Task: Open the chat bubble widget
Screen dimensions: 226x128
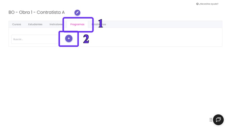Action: (x=218, y=120)
